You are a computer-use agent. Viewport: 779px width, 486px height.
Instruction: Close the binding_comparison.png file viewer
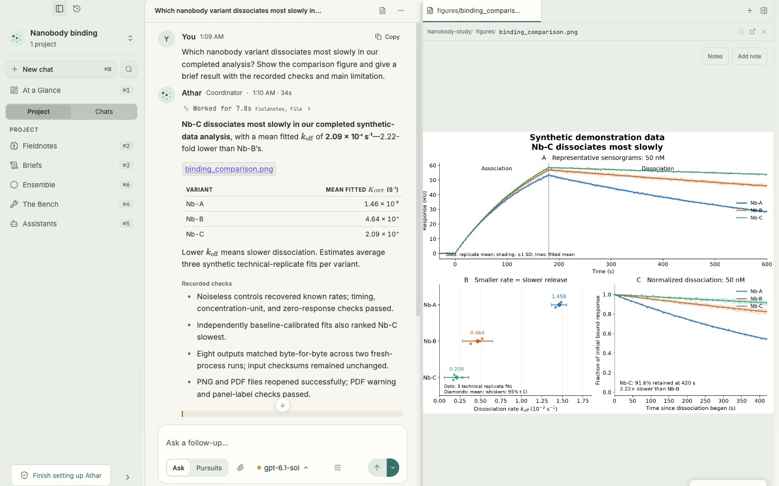pyautogui.click(x=764, y=32)
